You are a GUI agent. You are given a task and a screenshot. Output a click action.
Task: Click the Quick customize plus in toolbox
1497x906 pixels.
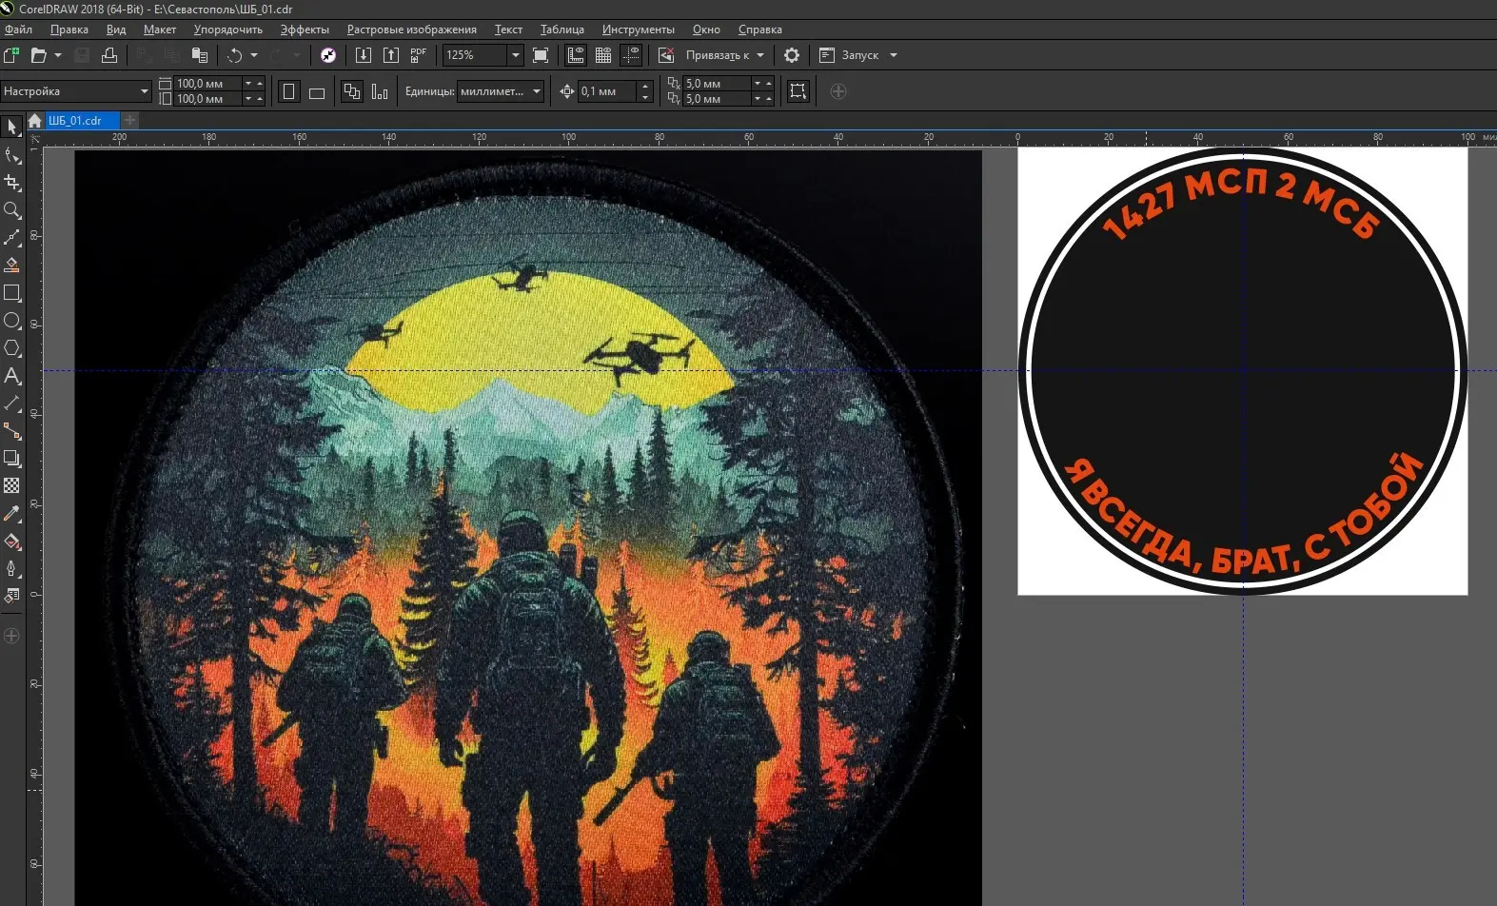click(x=12, y=636)
